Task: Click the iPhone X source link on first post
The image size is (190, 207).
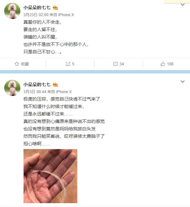Action: (66, 15)
